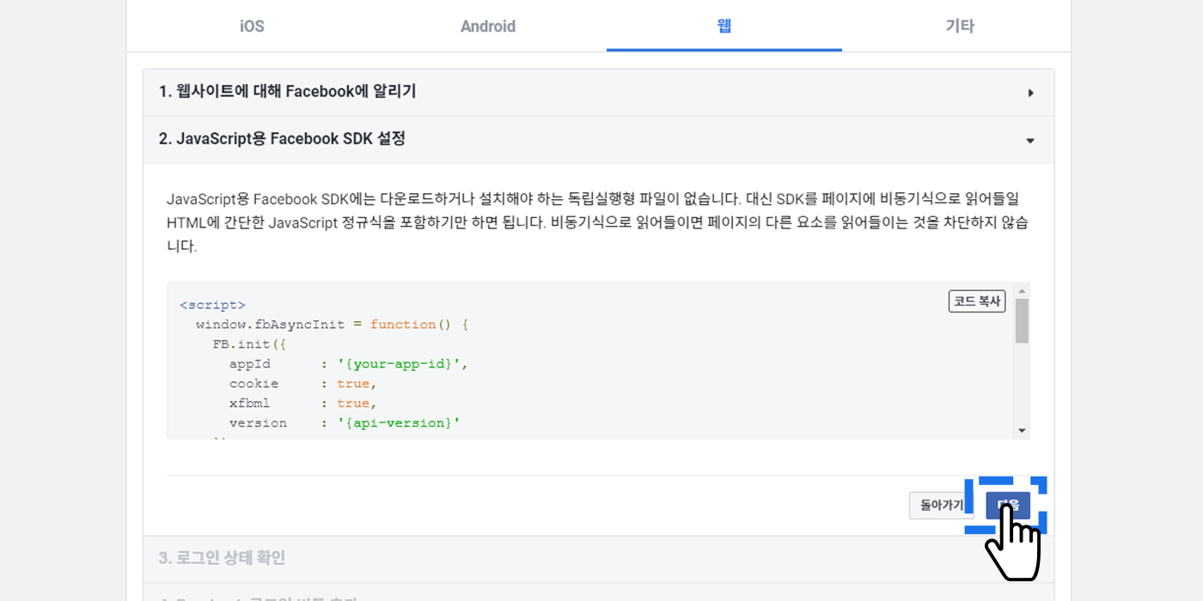Click the version '{api-version}' code line
This screenshot has height=601, width=1203.
coord(345,423)
